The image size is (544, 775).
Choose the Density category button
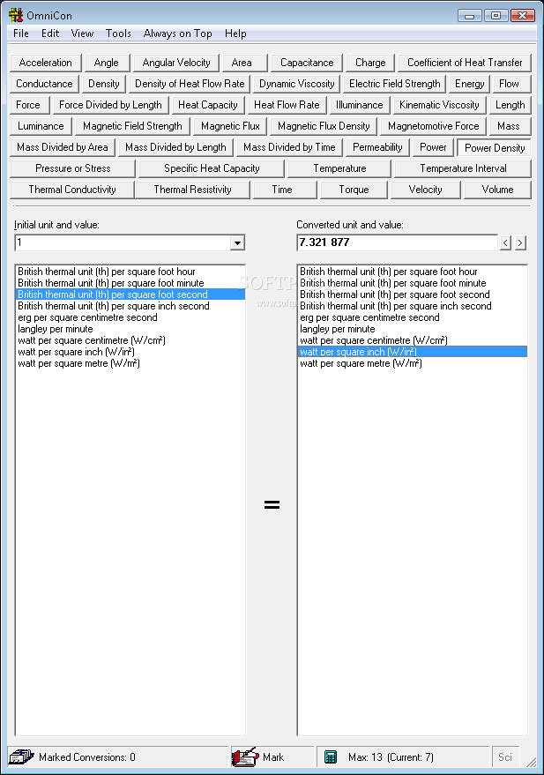tap(104, 84)
